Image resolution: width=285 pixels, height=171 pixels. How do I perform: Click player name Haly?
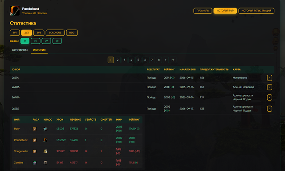[x=17, y=129]
